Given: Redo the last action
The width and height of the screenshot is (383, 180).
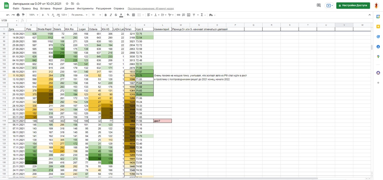Looking at the screenshot, I should point(13,15).
